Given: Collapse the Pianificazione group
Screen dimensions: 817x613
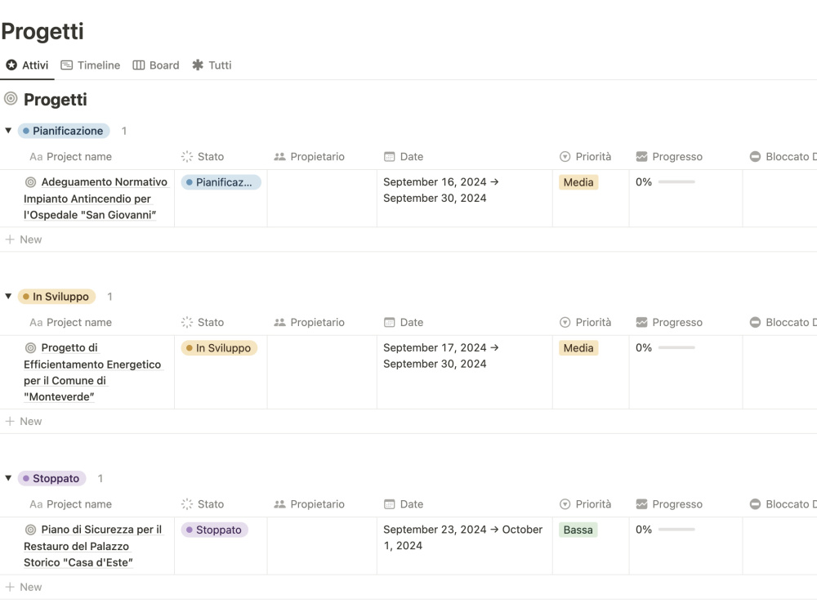Looking at the screenshot, I should click(8, 130).
